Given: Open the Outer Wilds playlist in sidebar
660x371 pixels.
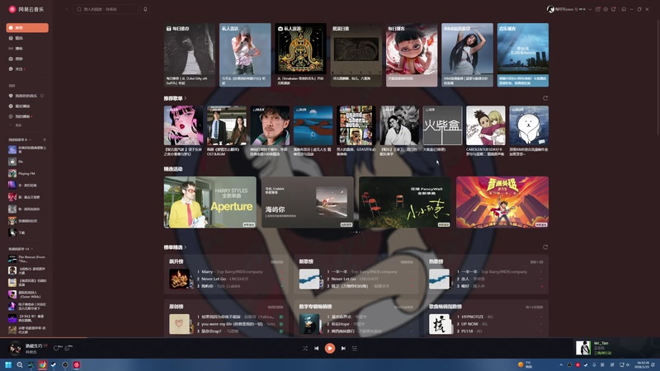Looking at the screenshot, I should tap(27, 294).
